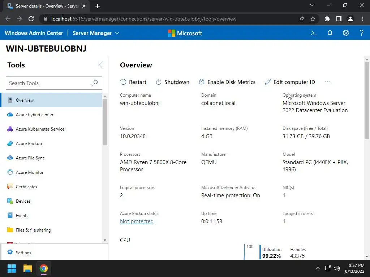Click the WIN-UBTEBULOBNJ server heading
The width and height of the screenshot is (370, 277).
pos(46,48)
